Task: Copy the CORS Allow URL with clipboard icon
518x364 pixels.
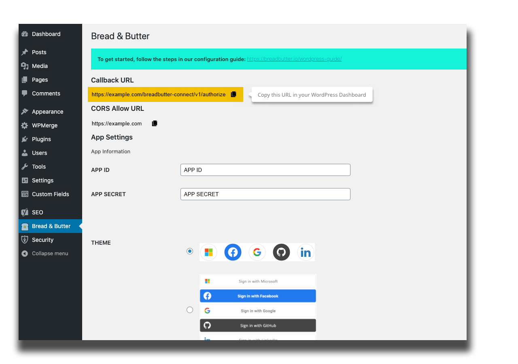Action: 155,123
